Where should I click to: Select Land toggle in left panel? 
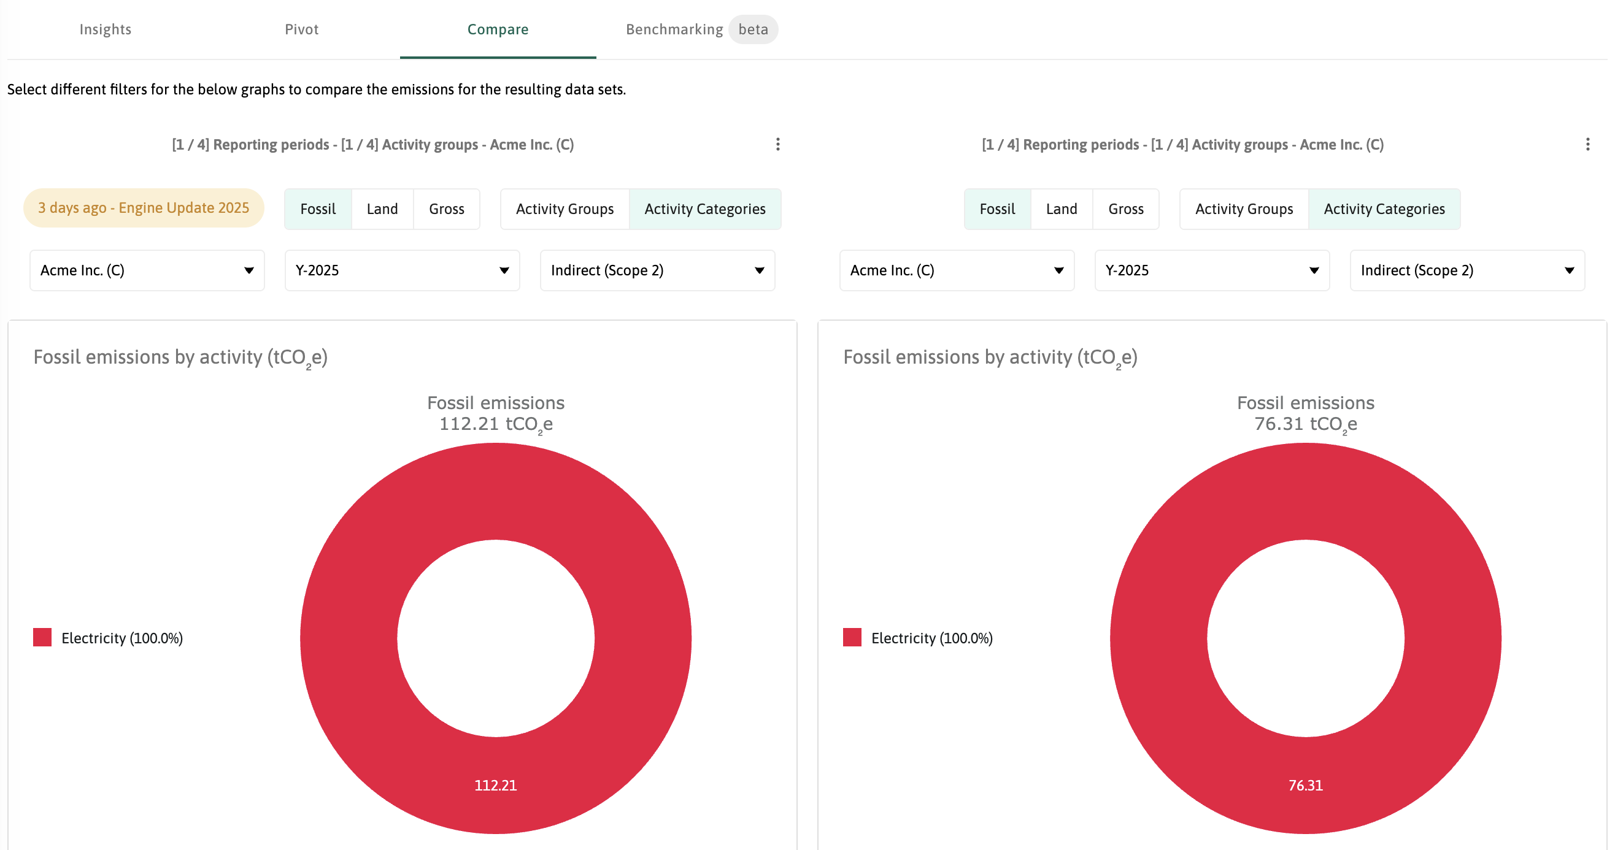coord(382,209)
